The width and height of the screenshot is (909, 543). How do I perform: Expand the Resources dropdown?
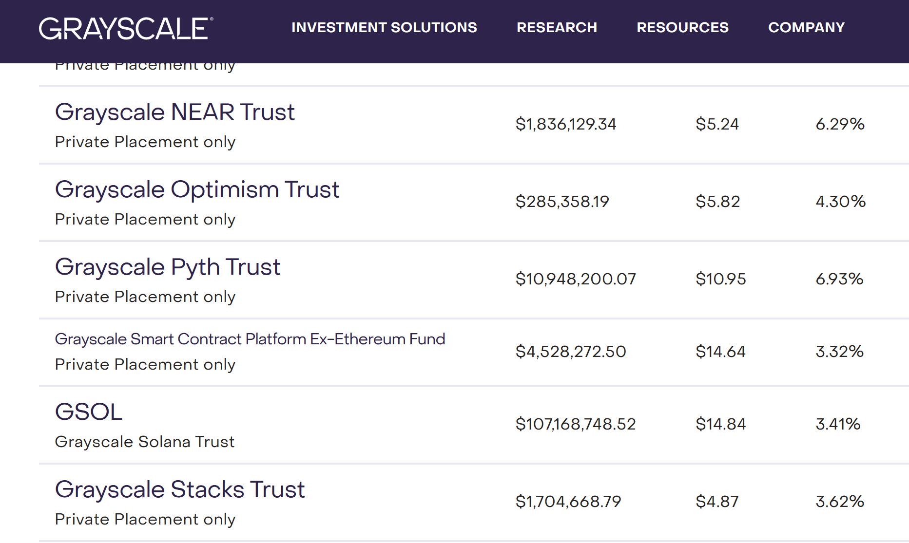(x=682, y=28)
